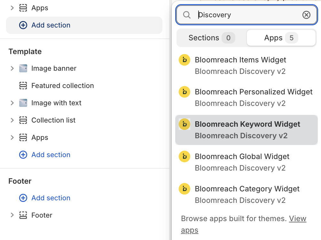Click the Apps count badge 5
Image resolution: width=321 pixels, height=240 pixels.
tap(292, 38)
